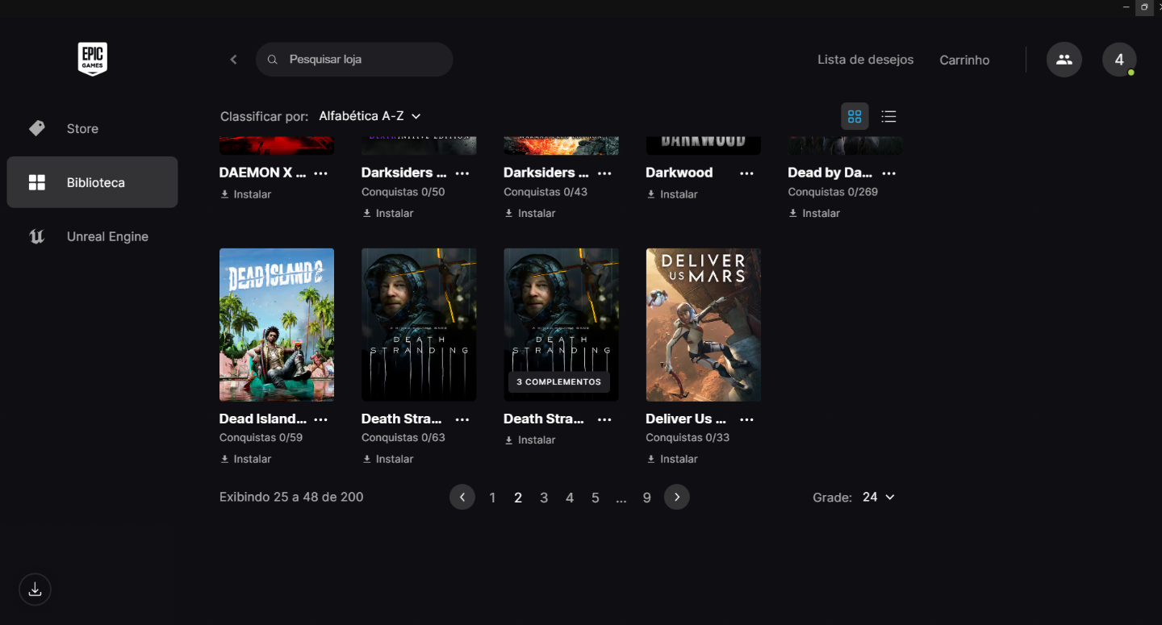Open the Carrinho link
The width and height of the screenshot is (1162, 625).
point(964,60)
